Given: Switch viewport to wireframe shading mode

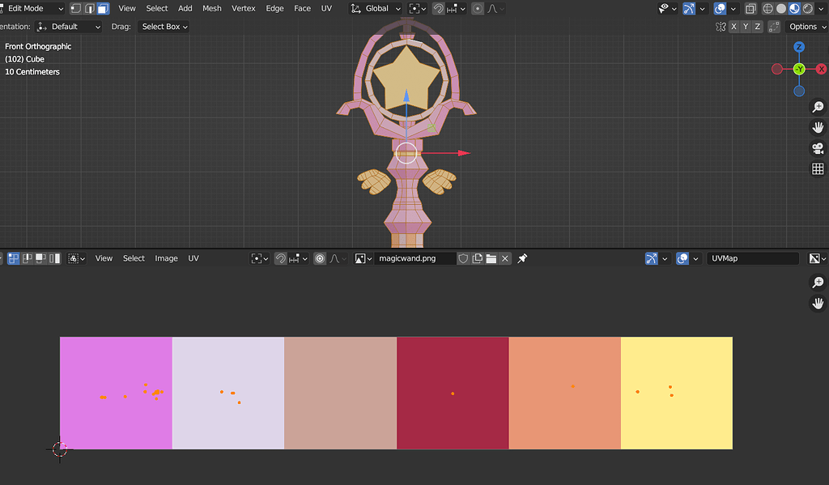Looking at the screenshot, I should click(x=767, y=8).
